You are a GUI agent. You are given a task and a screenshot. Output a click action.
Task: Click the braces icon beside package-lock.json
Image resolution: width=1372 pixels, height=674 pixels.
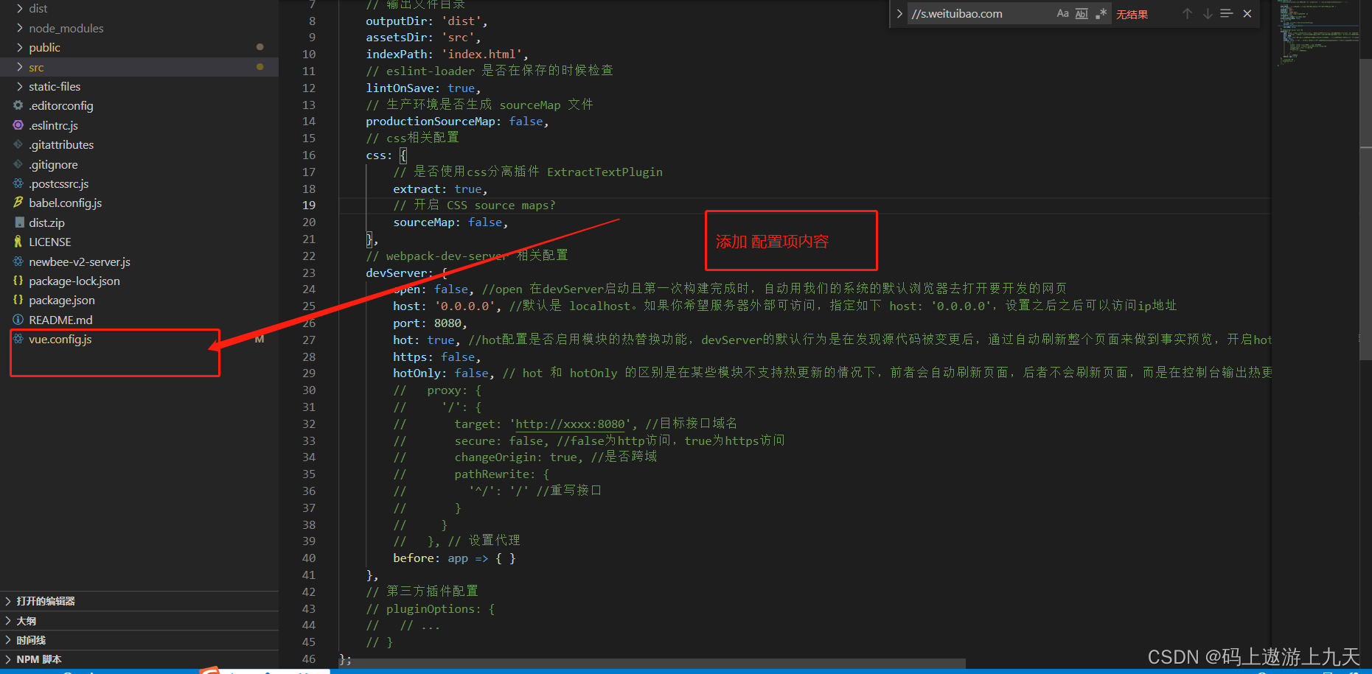click(18, 281)
